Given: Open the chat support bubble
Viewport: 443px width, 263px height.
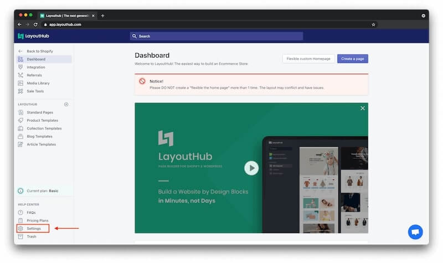Looking at the screenshot, I should 415,232.
